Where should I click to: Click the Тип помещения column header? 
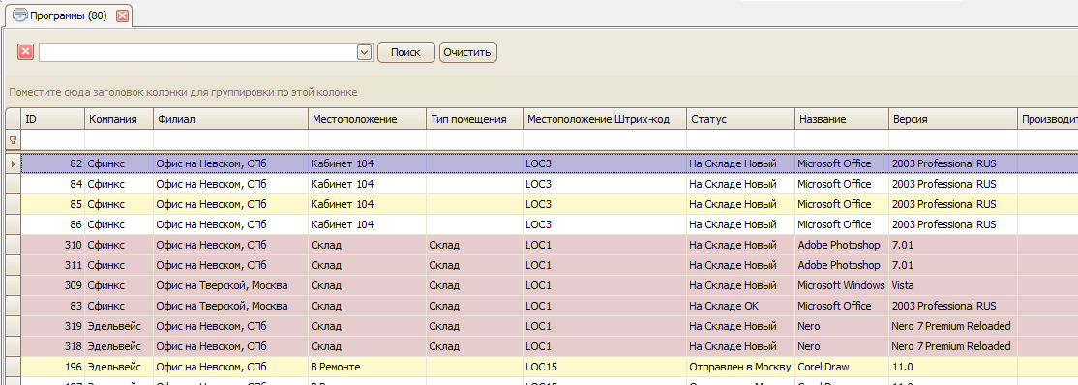(474, 119)
